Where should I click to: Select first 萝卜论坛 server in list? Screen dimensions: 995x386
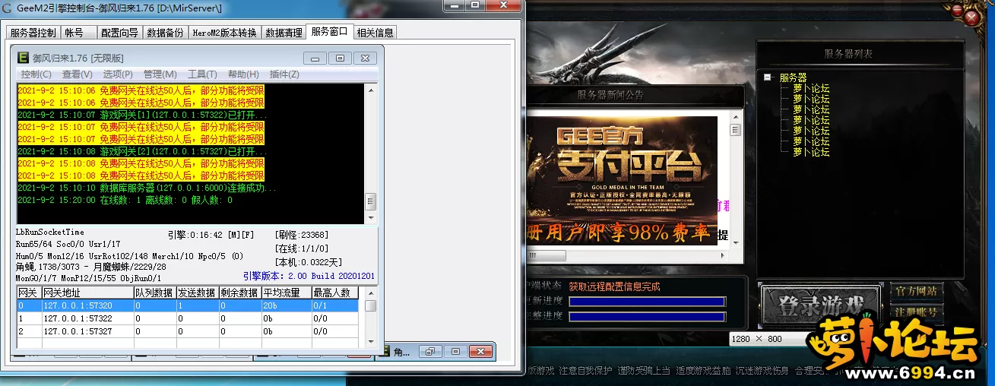click(x=811, y=88)
